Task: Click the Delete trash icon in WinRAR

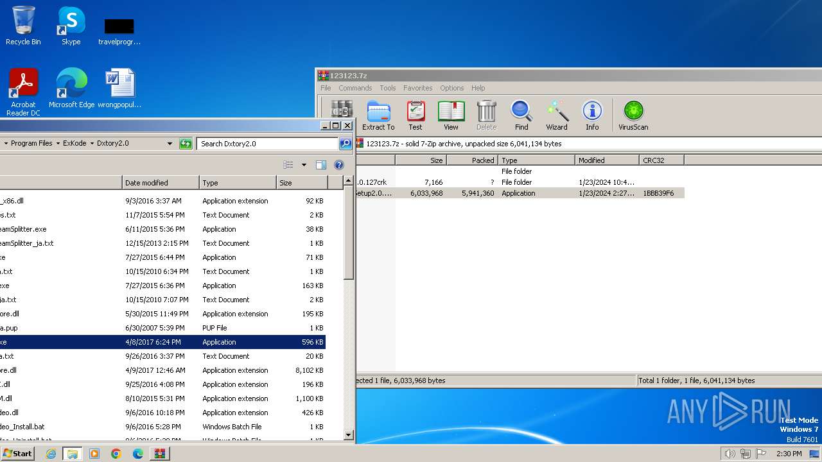Action: (486, 116)
